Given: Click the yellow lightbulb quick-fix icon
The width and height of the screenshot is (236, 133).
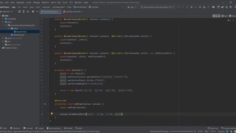Looking at the screenshot, I should [x=52, y=113].
